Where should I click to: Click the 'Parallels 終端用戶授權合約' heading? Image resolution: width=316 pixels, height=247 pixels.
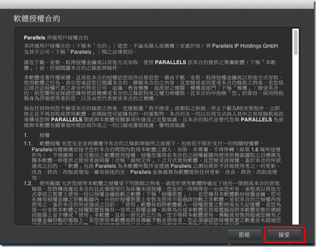(x=56, y=38)
